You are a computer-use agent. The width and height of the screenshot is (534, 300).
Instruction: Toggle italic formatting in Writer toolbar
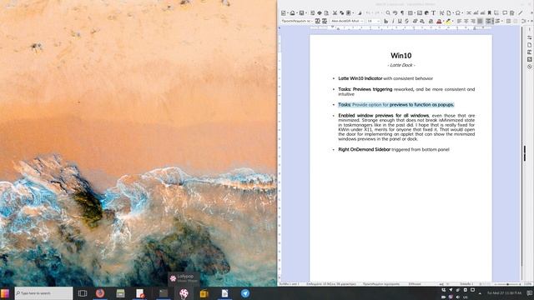(x=393, y=21)
